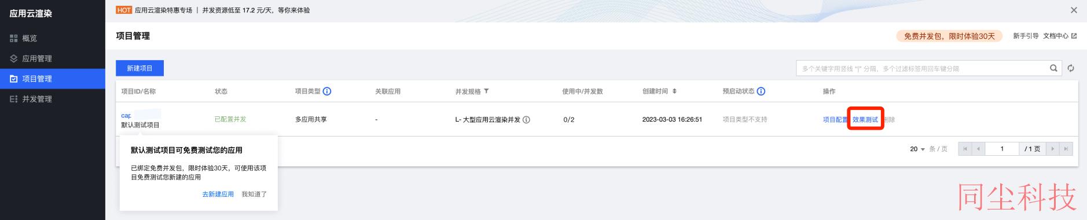Show info icon next to 预启动状态
The width and height of the screenshot is (1087, 220).
coord(761,91)
